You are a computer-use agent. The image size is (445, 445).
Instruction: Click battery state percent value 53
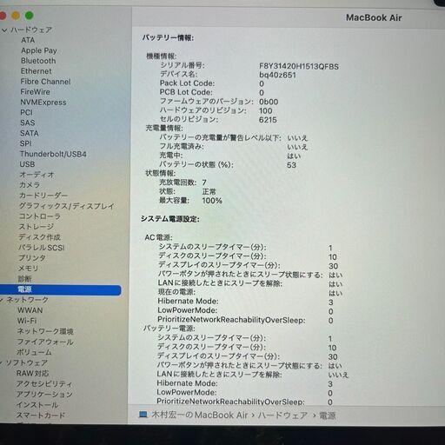pyautogui.click(x=291, y=165)
